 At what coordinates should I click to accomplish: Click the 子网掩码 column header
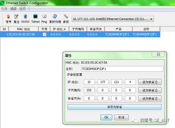point(78,29)
